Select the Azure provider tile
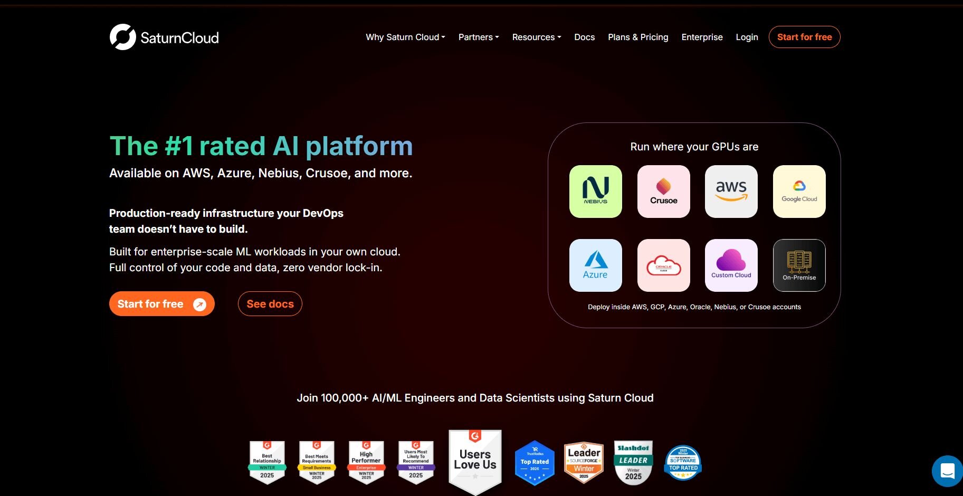 coord(595,265)
